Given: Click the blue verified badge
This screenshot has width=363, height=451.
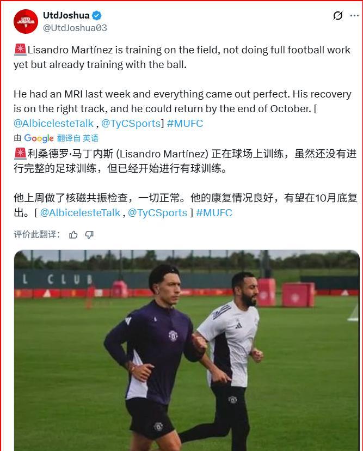Looking at the screenshot, I should [96, 16].
